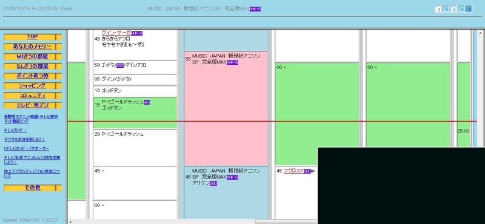Image resolution: width=485 pixels, height=224 pixels.
Task: Follow the デジタル放送を楽しもう! link
Action: (24, 139)
